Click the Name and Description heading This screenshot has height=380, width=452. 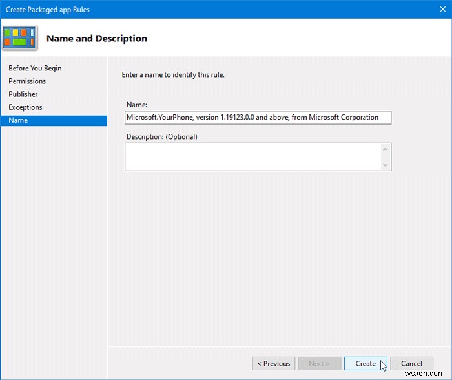click(97, 39)
